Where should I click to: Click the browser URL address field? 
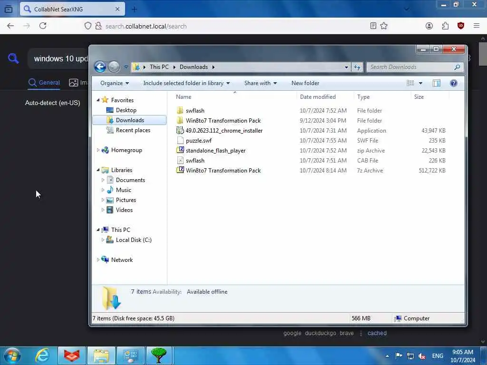(x=225, y=26)
